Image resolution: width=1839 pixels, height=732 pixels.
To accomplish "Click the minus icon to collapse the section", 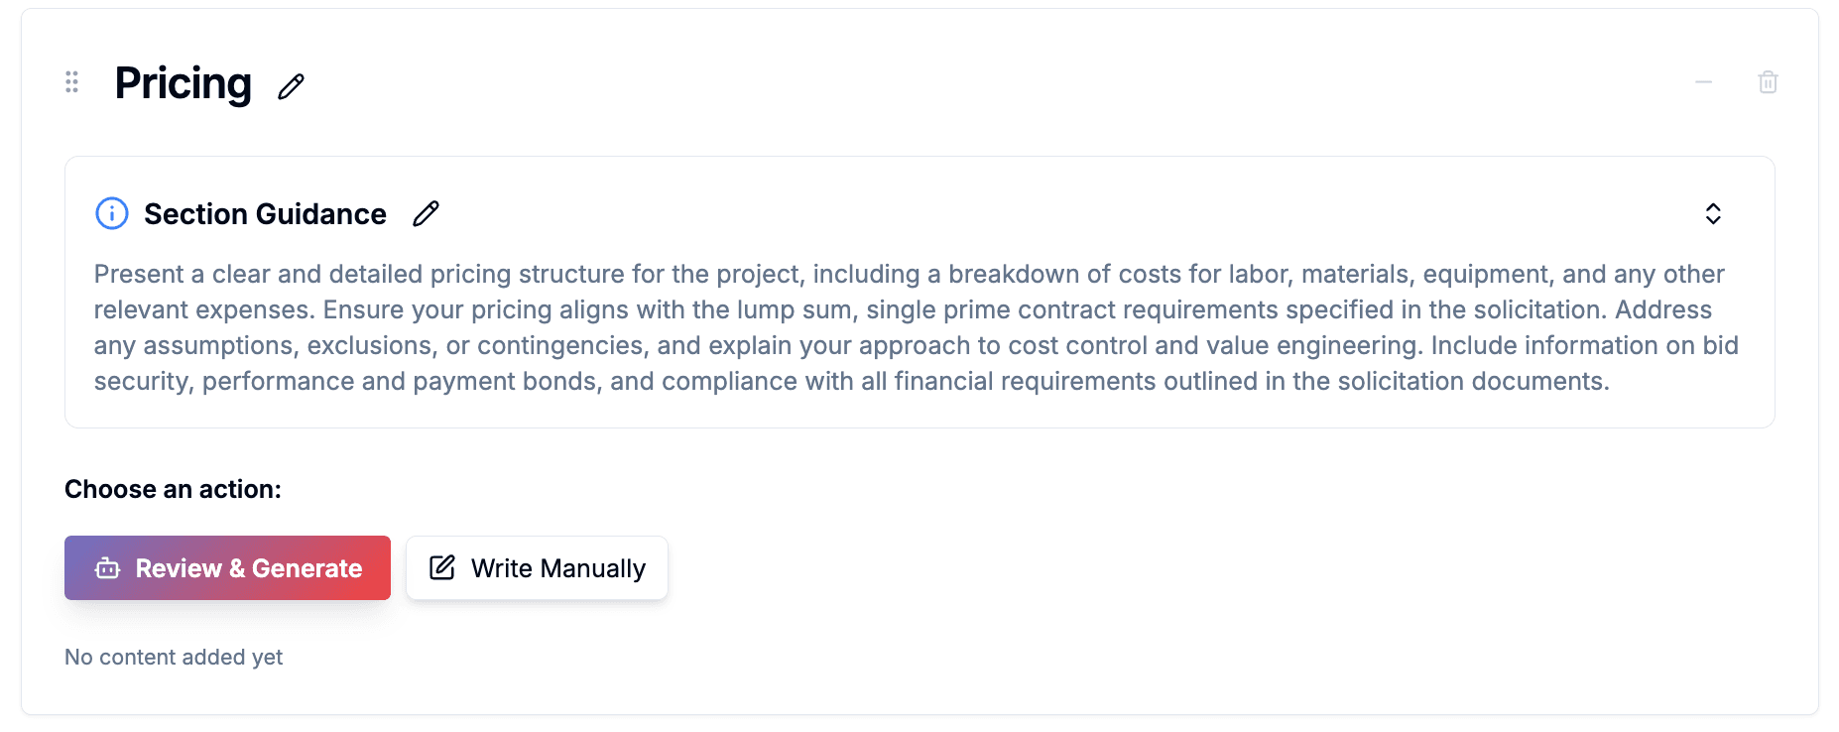I will (x=1704, y=82).
